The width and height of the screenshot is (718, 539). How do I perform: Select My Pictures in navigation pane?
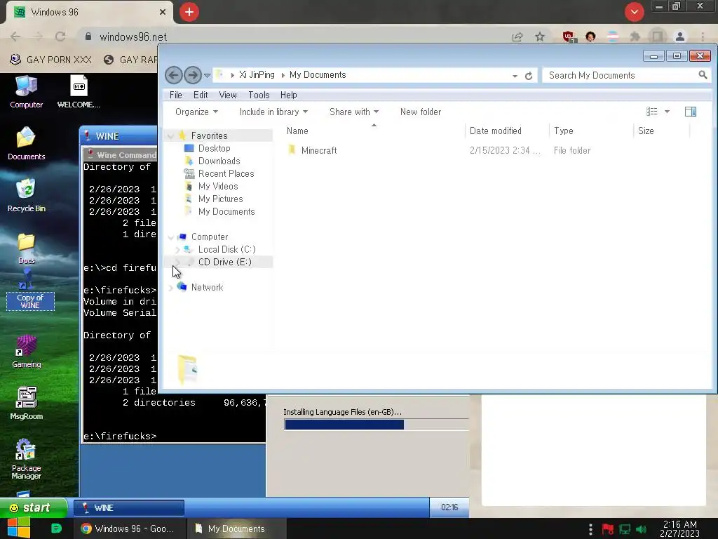219,199
